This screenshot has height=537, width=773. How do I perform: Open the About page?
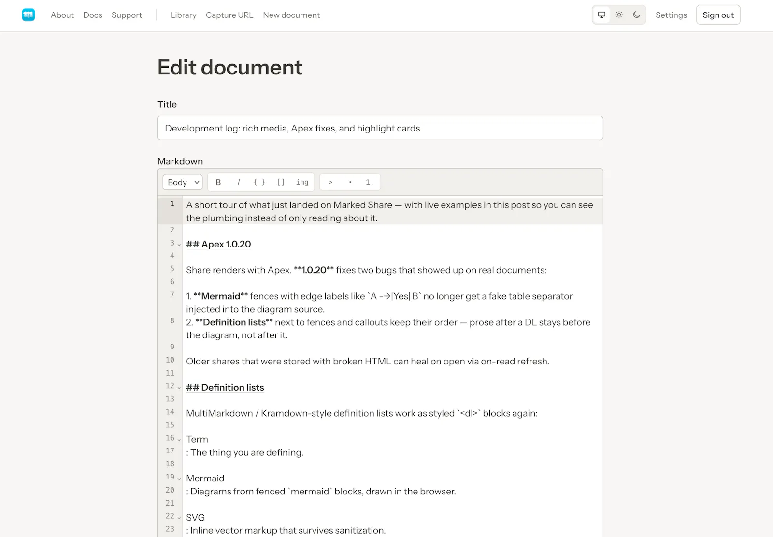[62, 15]
